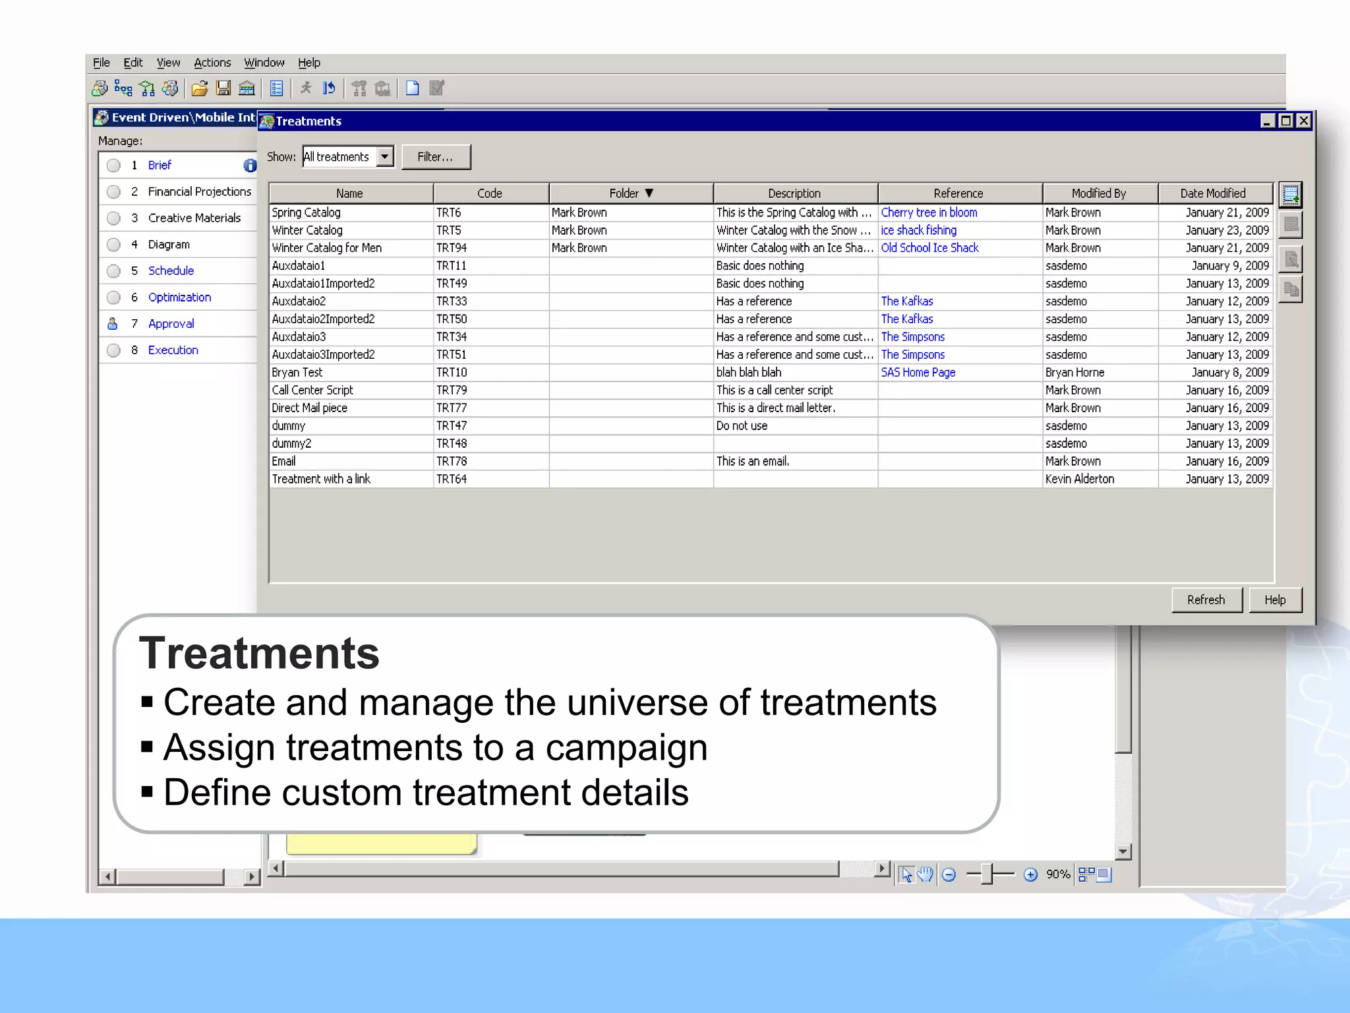Click the arrange layout icon near 90%
This screenshot has width=1350, height=1013.
tap(1086, 875)
